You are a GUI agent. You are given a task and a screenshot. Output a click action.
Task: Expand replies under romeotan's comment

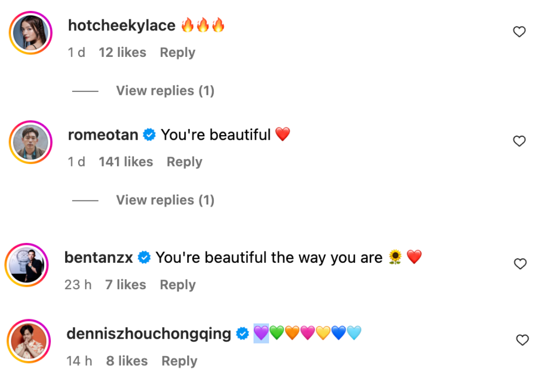(x=165, y=200)
